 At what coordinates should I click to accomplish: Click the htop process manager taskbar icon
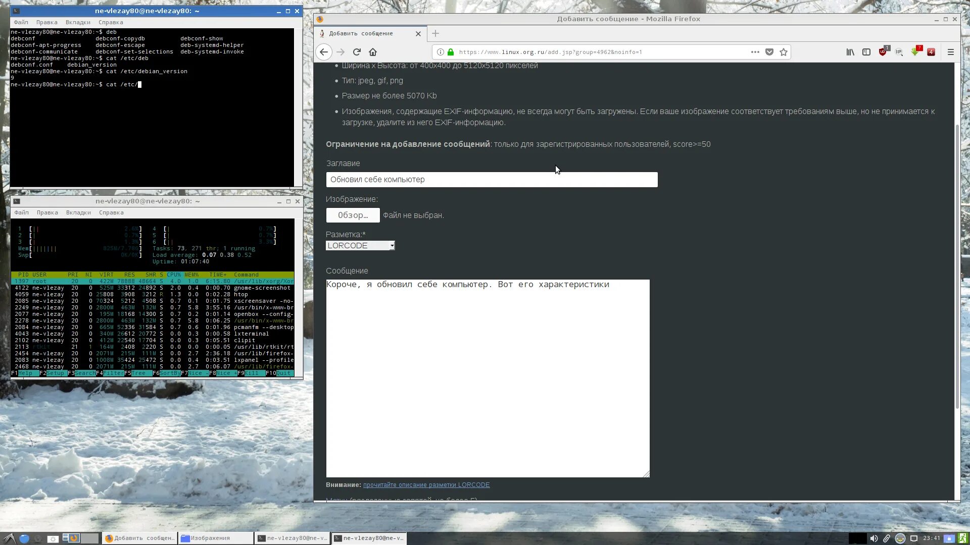tap(370, 537)
